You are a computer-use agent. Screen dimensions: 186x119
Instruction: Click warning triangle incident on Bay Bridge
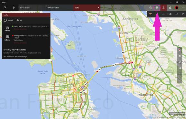(97, 71)
